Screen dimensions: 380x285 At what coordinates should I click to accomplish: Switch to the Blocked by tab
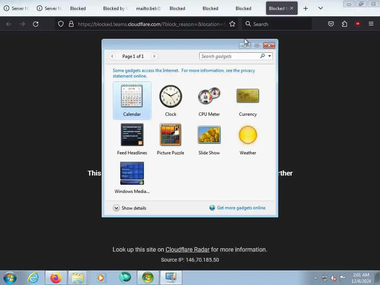pos(115,9)
